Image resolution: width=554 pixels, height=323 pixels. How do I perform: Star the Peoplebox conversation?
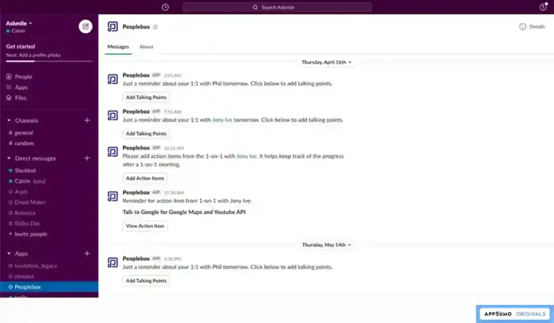click(x=155, y=27)
